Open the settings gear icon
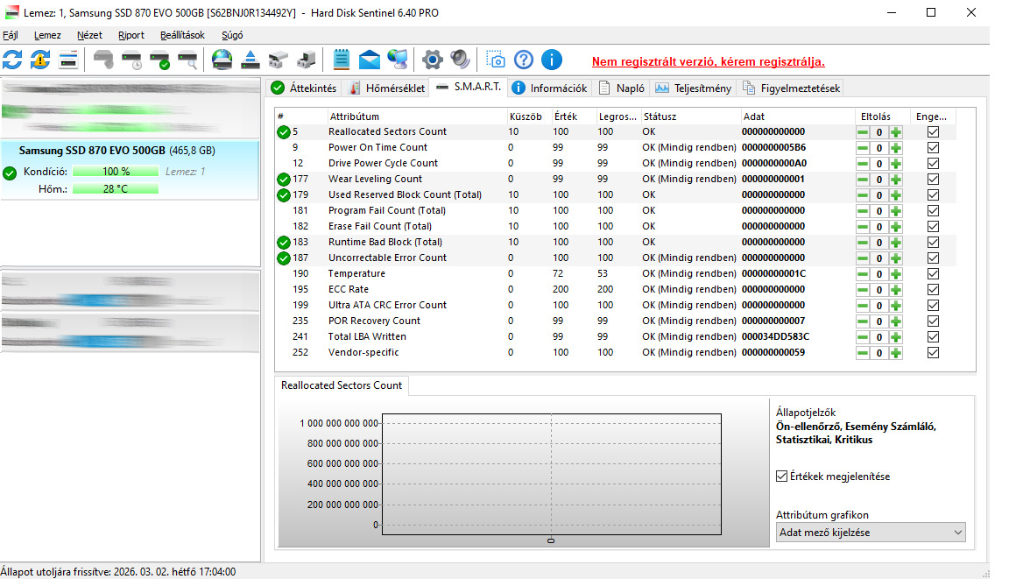This screenshot has width=1009, height=579. [x=433, y=60]
